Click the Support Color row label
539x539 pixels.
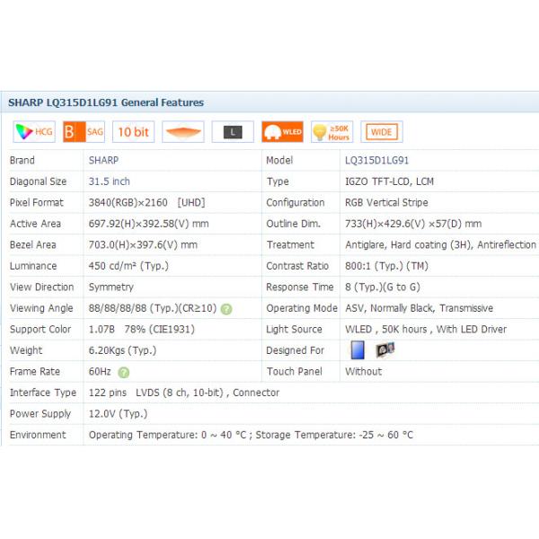coord(40,330)
